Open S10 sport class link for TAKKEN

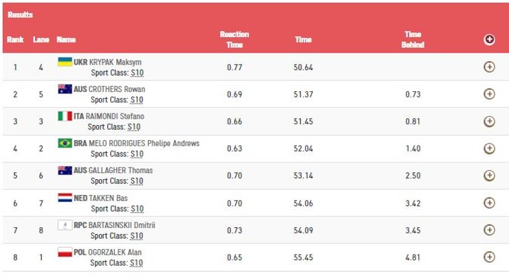click(137, 208)
